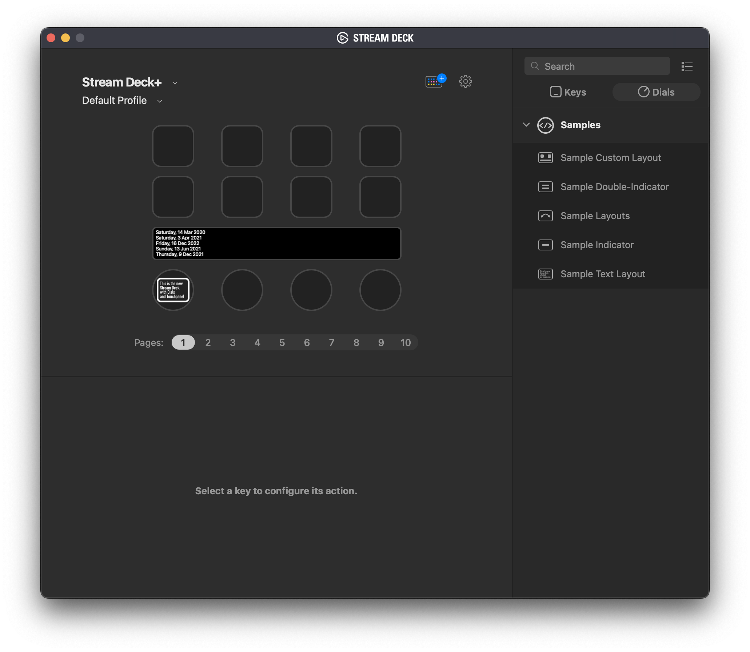This screenshot has width=750, height=652.
Task: Click the settings gear icon
Action: tap(465, 81)
